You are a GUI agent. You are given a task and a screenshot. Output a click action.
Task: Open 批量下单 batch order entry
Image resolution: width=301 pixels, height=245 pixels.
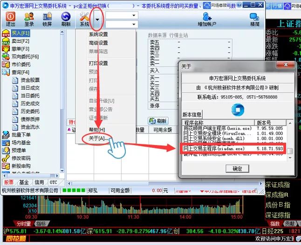click(x=21, y=135)
